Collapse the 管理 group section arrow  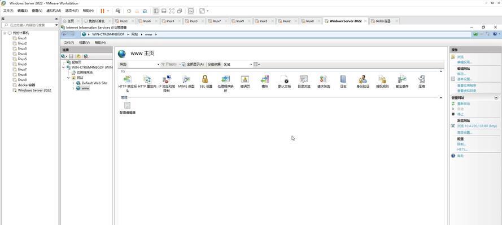pos(440,97)
